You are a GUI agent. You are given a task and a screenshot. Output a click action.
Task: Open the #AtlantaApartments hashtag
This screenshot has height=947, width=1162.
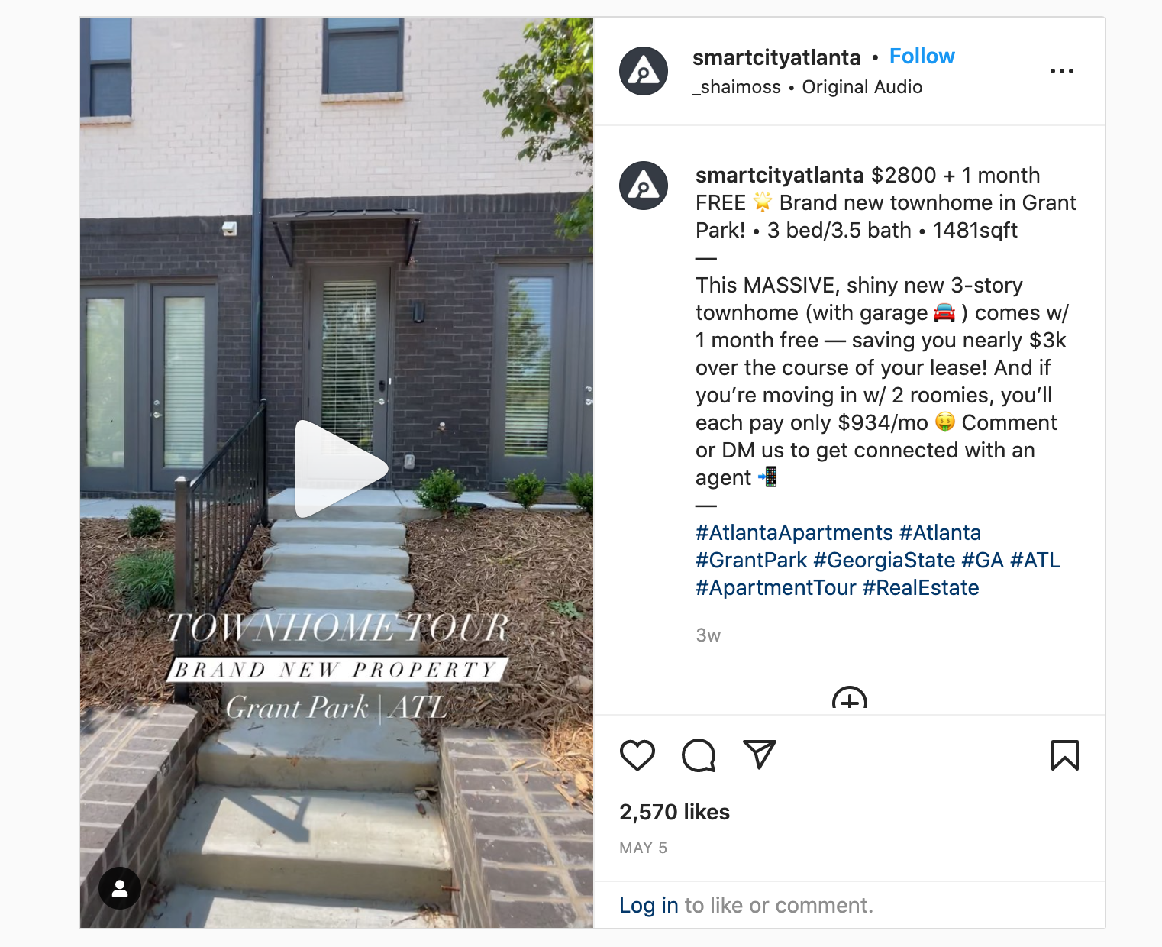point(794,532)
